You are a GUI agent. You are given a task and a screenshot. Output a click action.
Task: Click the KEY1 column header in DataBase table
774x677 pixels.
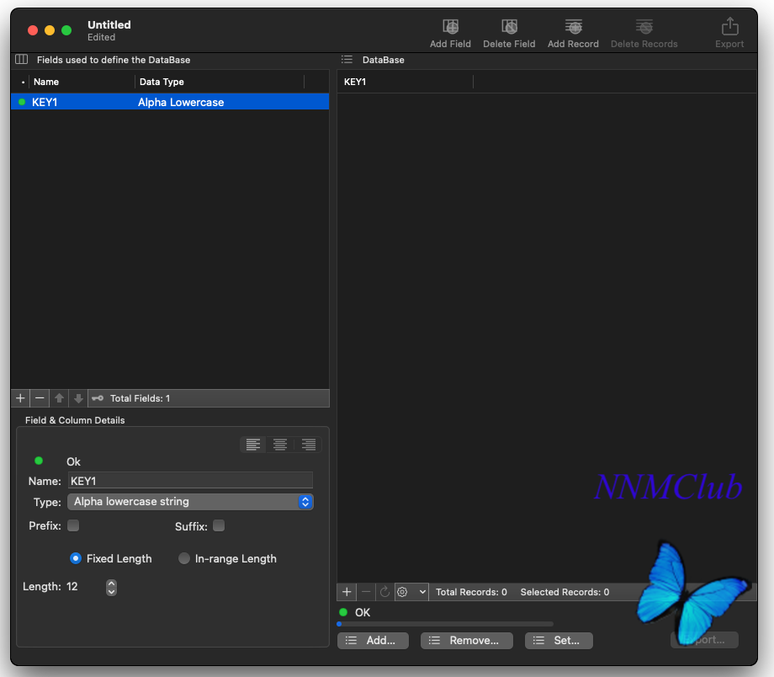click(x=405, y=82)
